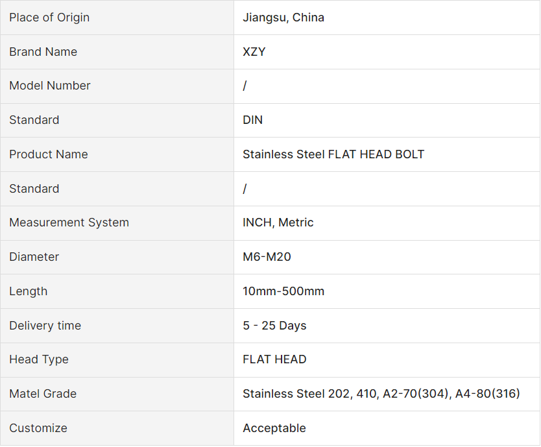The height and width of the screenshot is (447, 541).
Task: Click the "Length" label cell
Action: (29, 291)
